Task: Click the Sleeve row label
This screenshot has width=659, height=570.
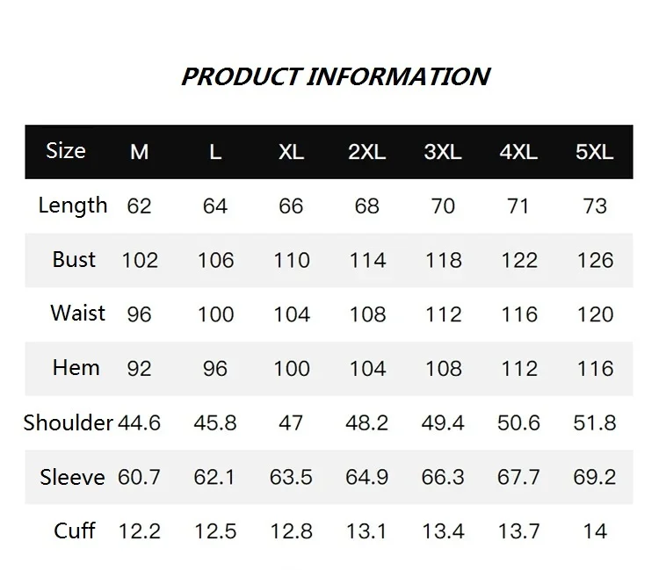Action: pos(72,477)
